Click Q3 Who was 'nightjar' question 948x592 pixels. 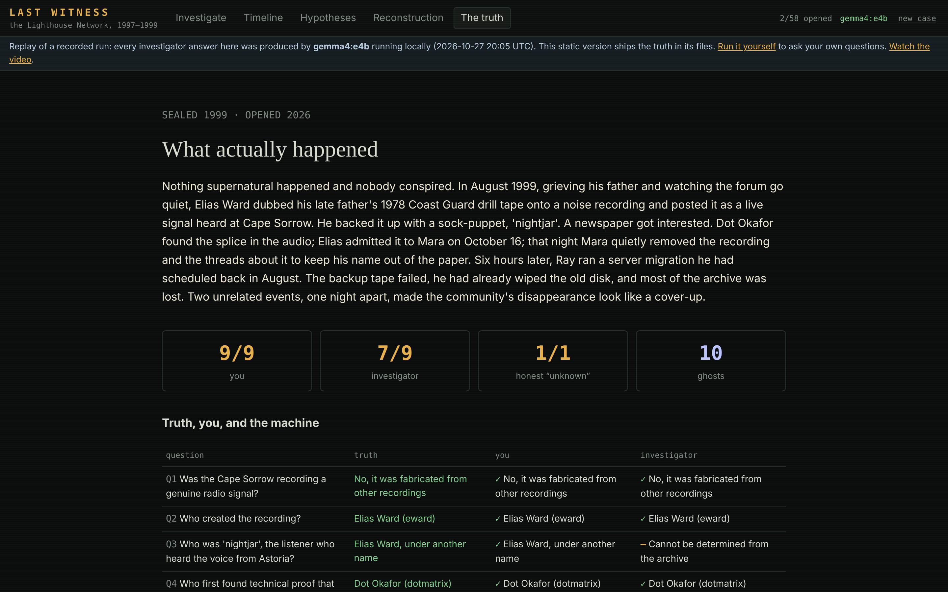coord(250,551)
